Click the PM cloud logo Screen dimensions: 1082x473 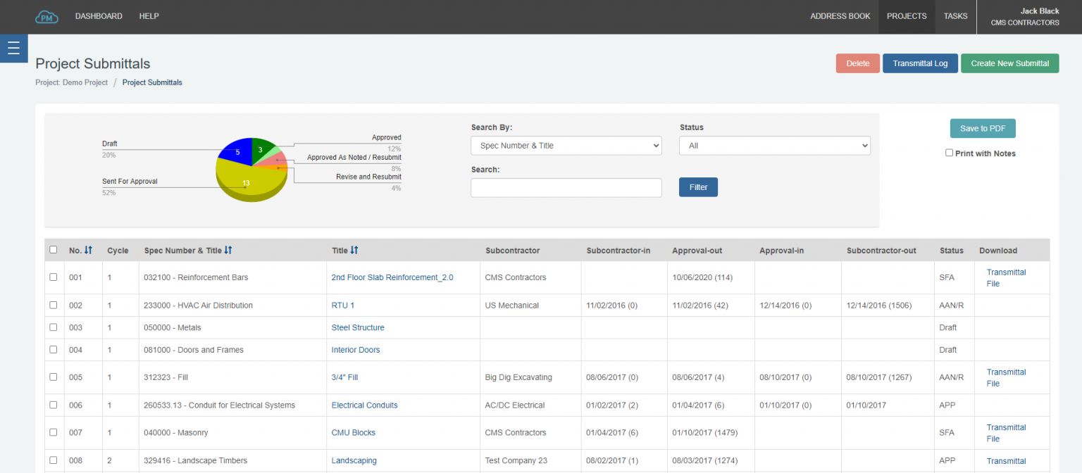(x=46, y=16)
